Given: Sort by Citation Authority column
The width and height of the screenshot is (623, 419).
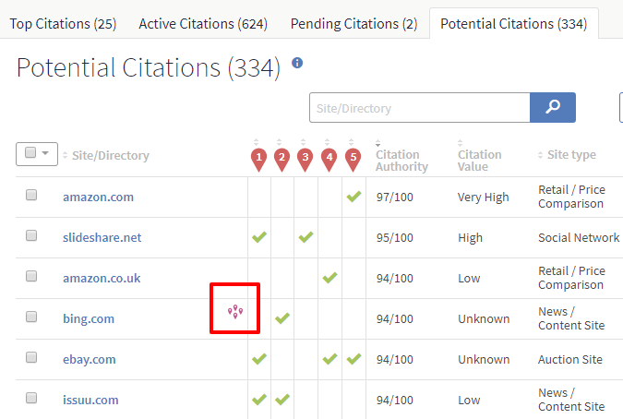Looking at the screenshot, I should point(401,160).
